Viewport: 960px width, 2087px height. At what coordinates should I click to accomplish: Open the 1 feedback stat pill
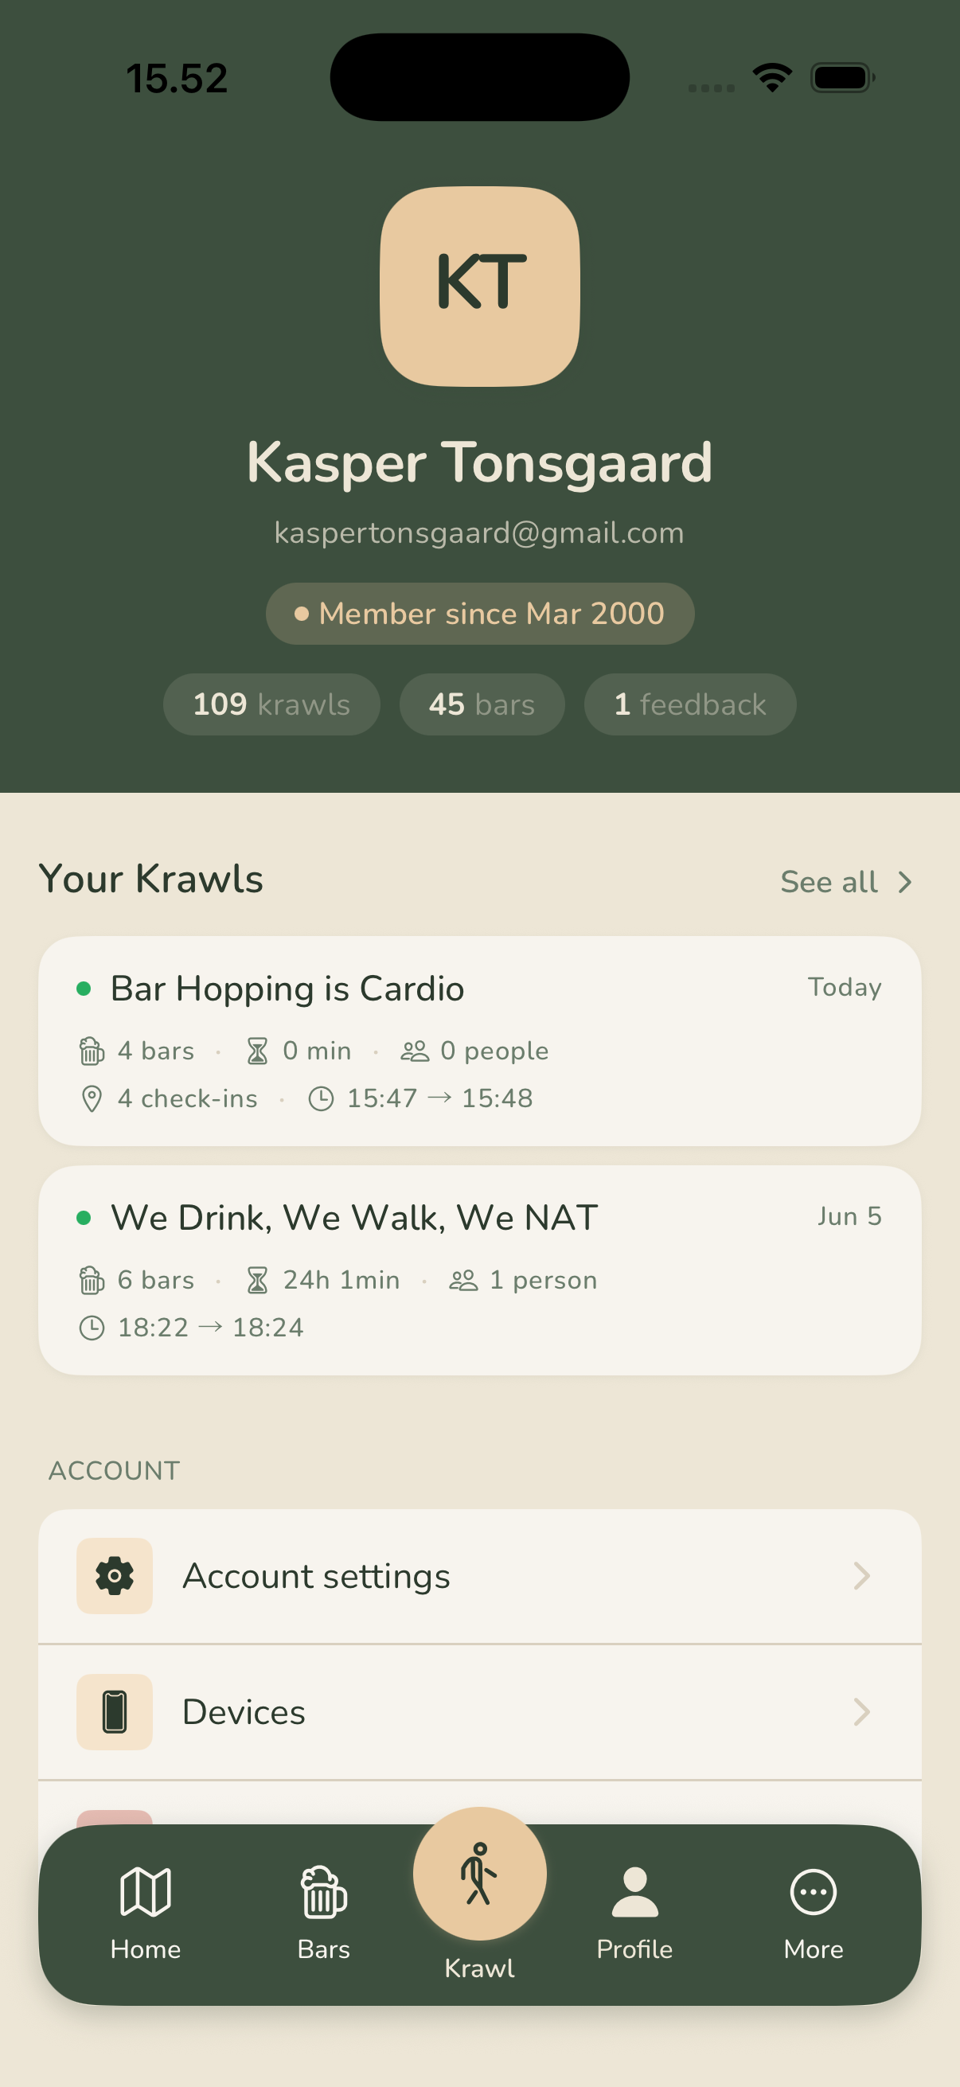pyautogui.click(x=690, y=704)
